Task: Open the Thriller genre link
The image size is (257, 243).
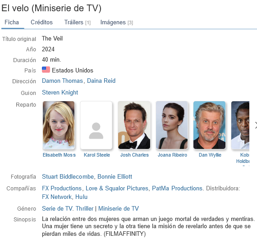Action: [84, 209]
